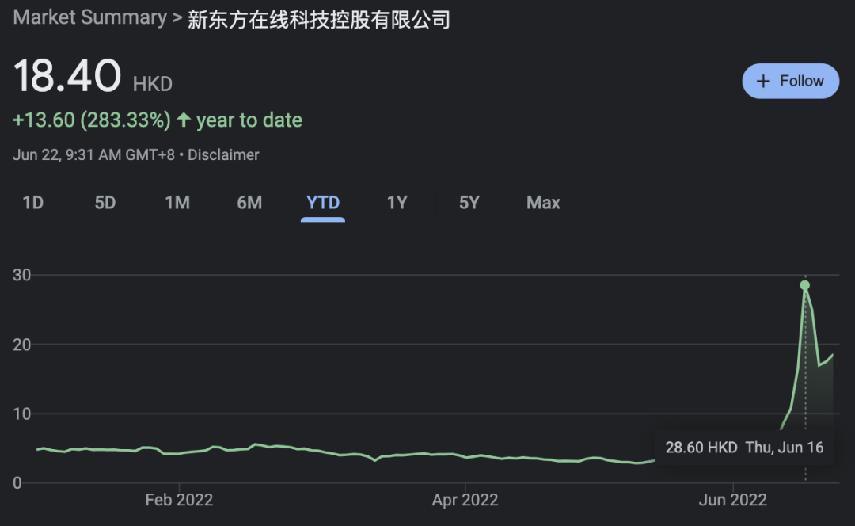Click the peak marker dot on the chart
The width and height of the screenshot is (855, 526).
point(804,285)
